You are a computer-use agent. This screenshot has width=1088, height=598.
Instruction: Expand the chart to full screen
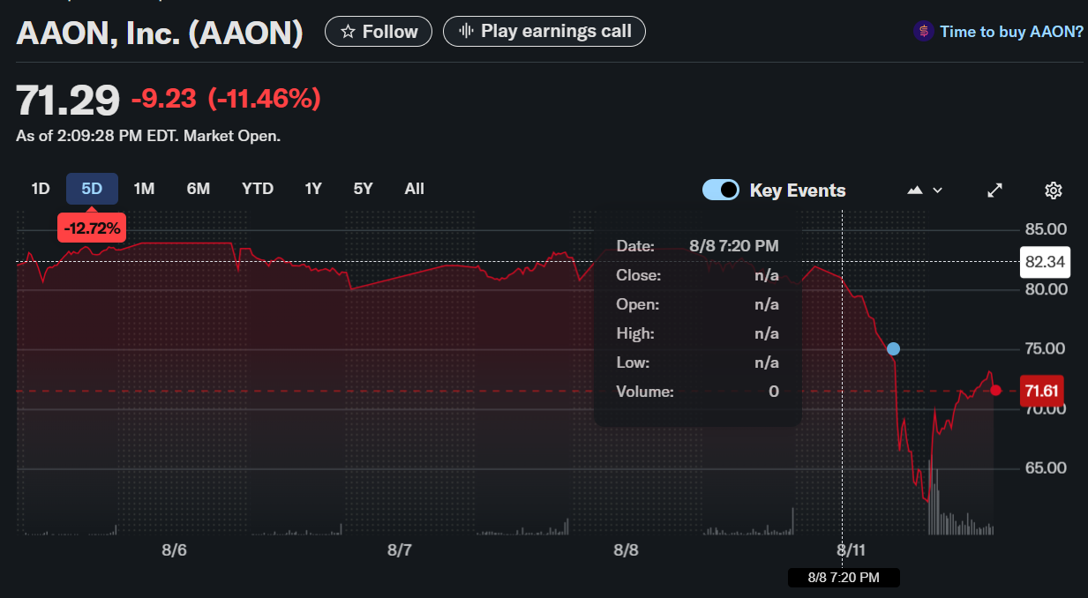click(994, 191)
